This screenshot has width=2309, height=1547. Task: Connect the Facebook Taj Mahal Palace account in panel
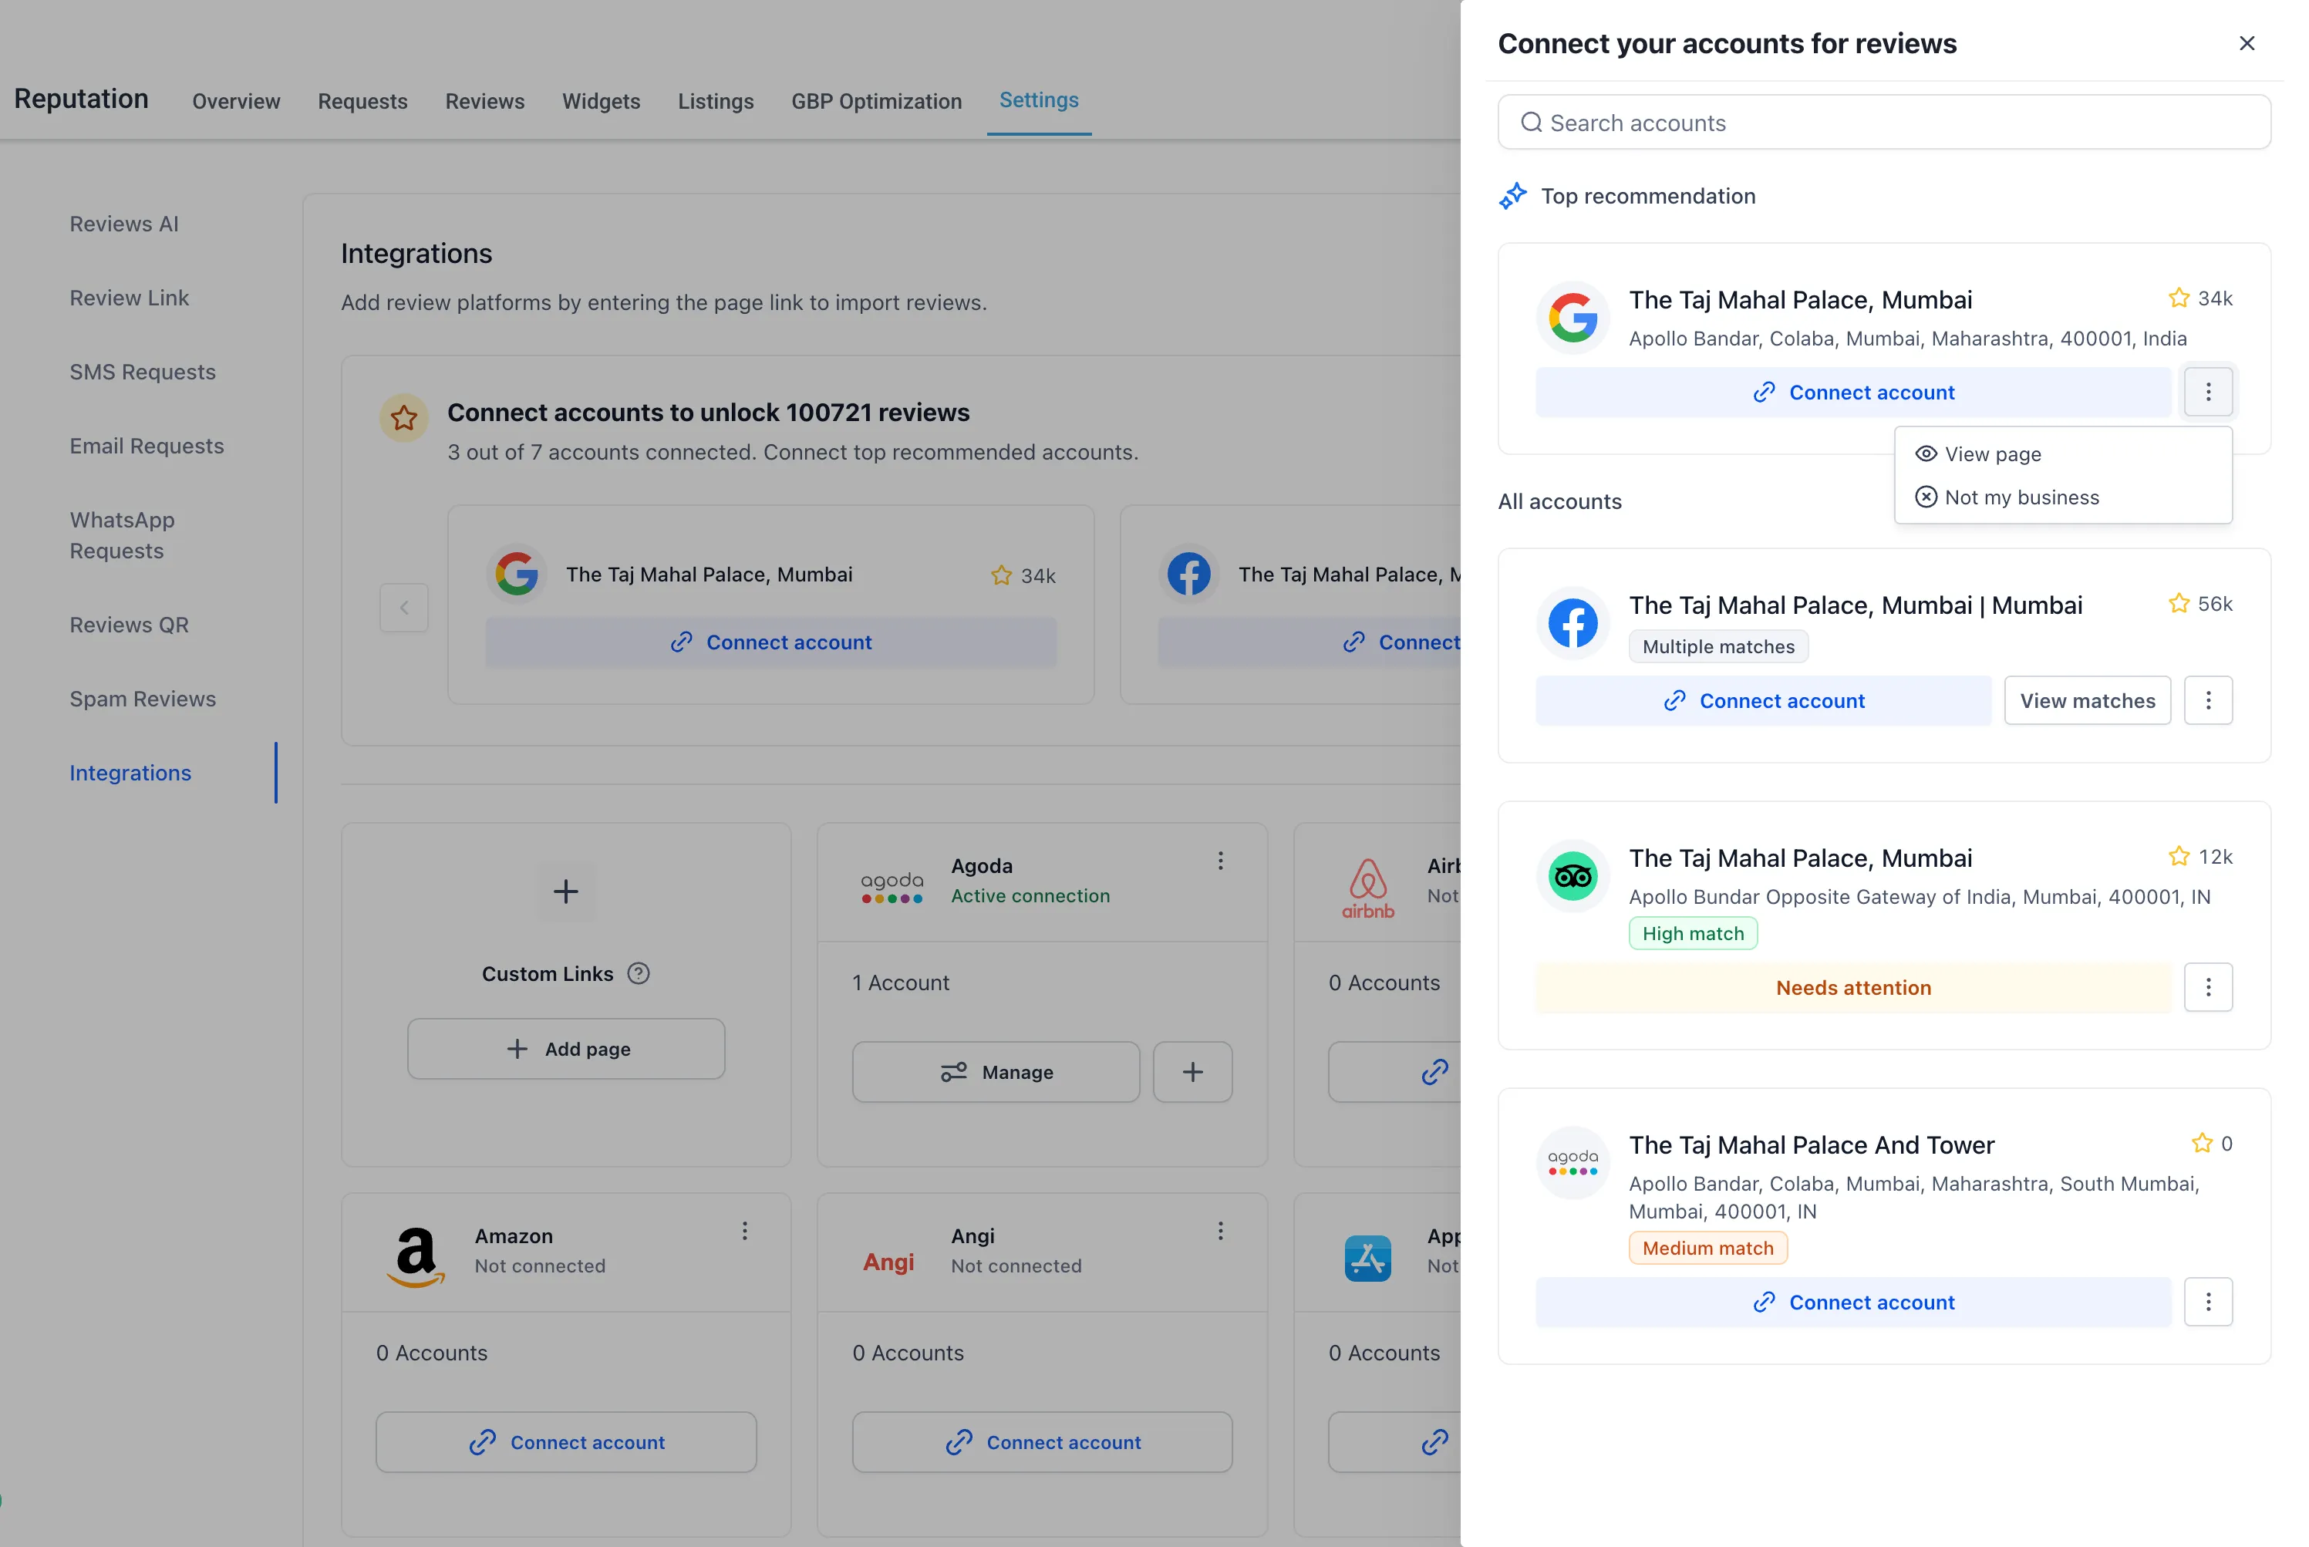[x=1762, y=700]
